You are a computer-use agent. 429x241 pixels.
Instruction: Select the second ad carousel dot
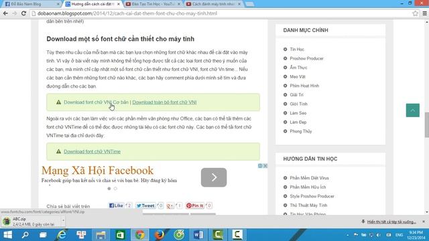(x=115, y=189)
